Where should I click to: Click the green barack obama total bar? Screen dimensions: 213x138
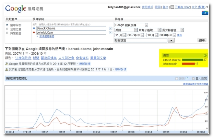[x=193, y=60]
